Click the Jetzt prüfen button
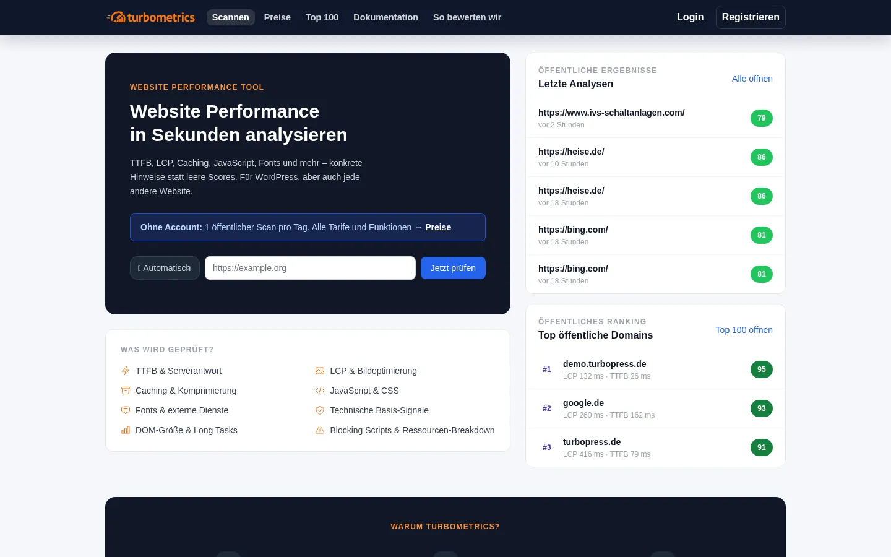 tap(453, 268)
